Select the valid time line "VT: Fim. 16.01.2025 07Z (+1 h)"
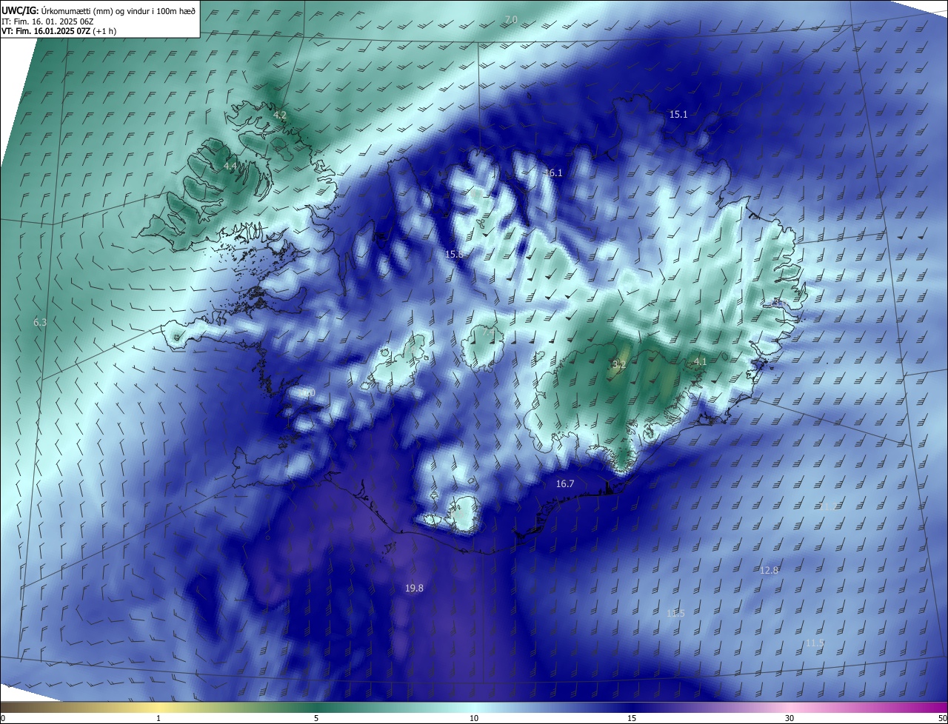 [x=59, y=31]
